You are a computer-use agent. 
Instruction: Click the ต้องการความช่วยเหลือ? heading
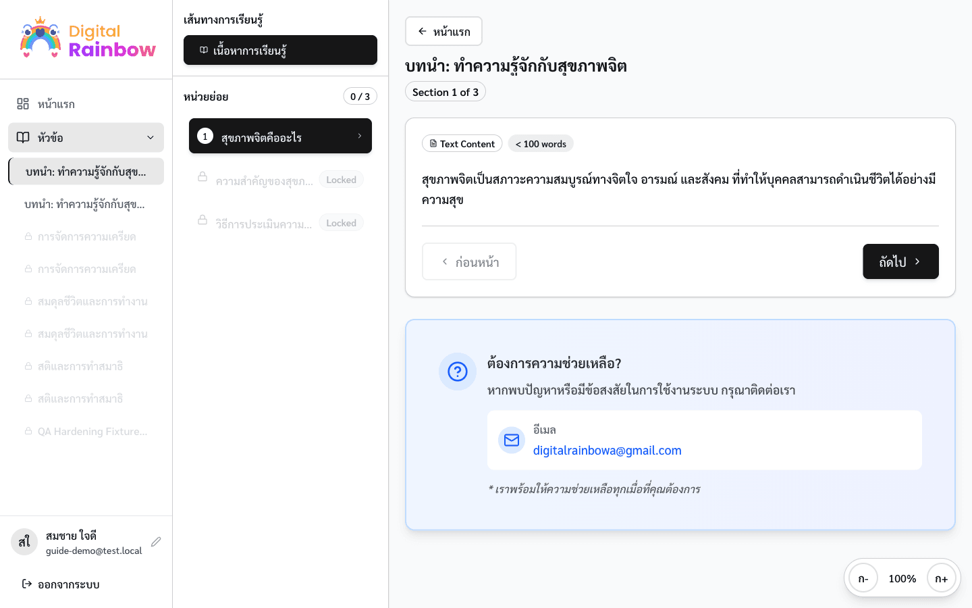(554, 363)
